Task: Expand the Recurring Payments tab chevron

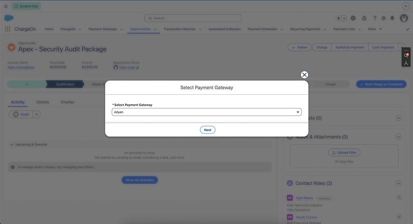Action: pos(325,29)
